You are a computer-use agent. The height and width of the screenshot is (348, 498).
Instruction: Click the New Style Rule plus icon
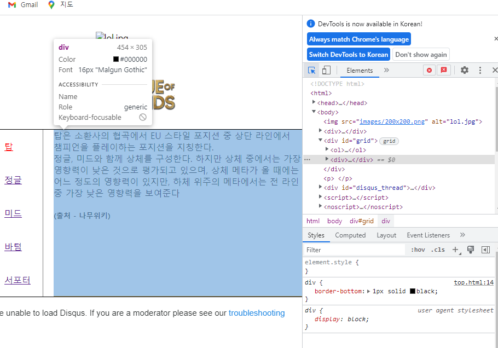(456, 250)
